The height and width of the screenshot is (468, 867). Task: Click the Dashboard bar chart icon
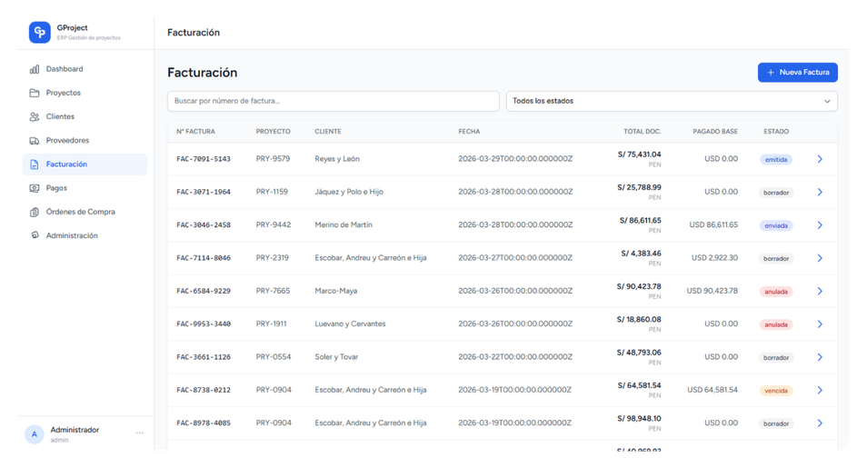click(35, 69)
